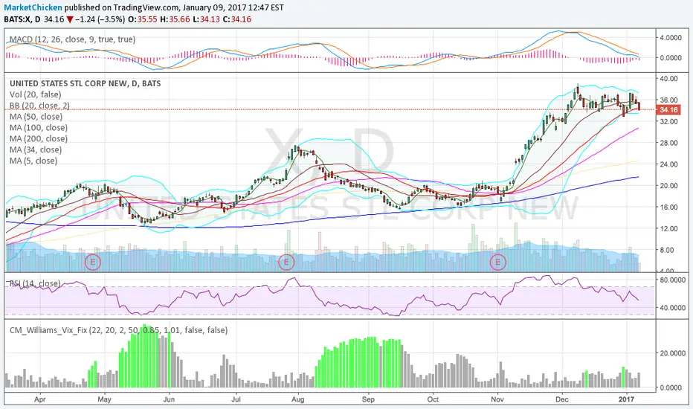
Task: Open the MarketChicken author link
Action: (x=33, y=7)
